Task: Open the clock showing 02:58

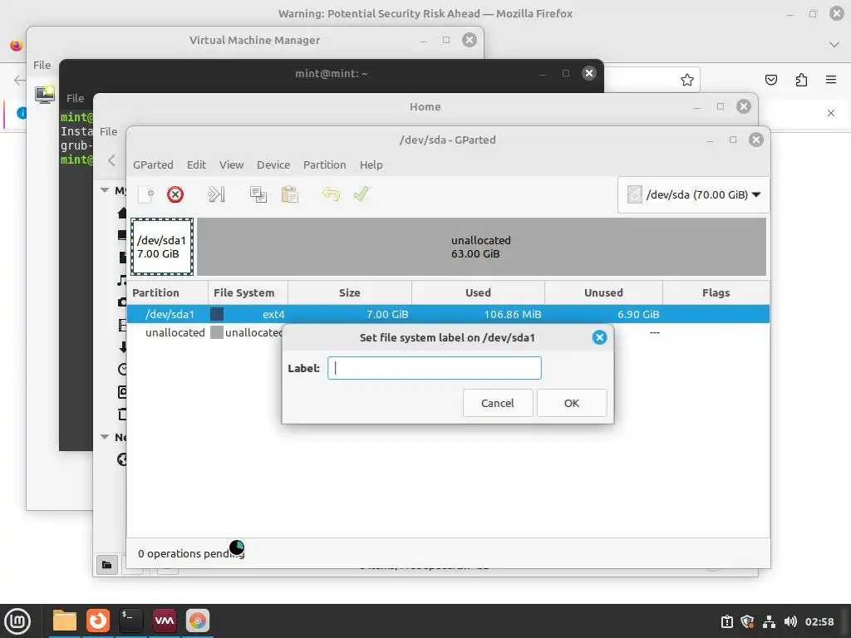Action: tap(819, 621)
